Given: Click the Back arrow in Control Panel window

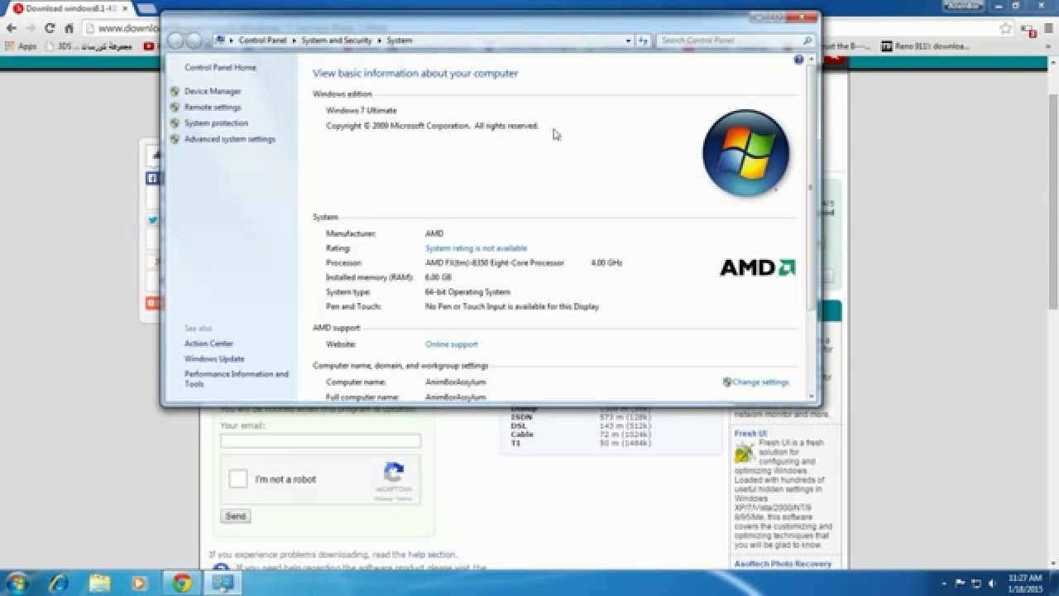Looking at the screenshot, I should point(175,41).
